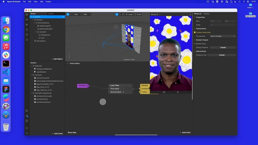Switch to split viewport layout icon
The image size is (258, 145).
[x=71, y=14]
